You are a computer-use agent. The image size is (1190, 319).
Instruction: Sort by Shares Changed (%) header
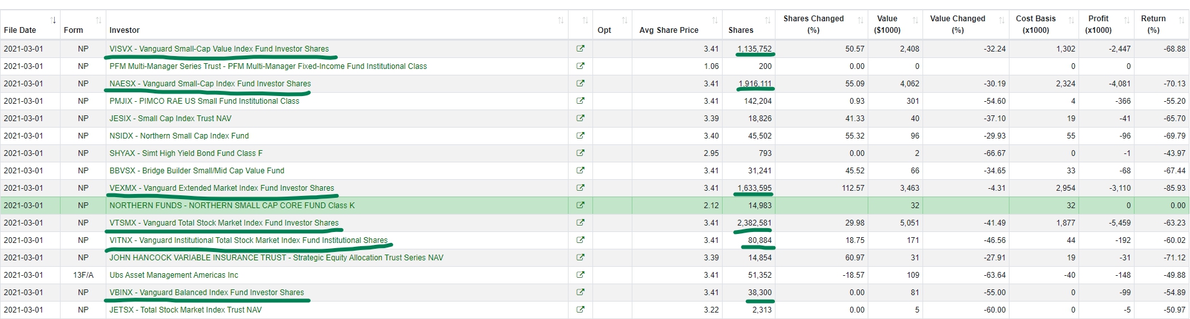coord(821,25)
